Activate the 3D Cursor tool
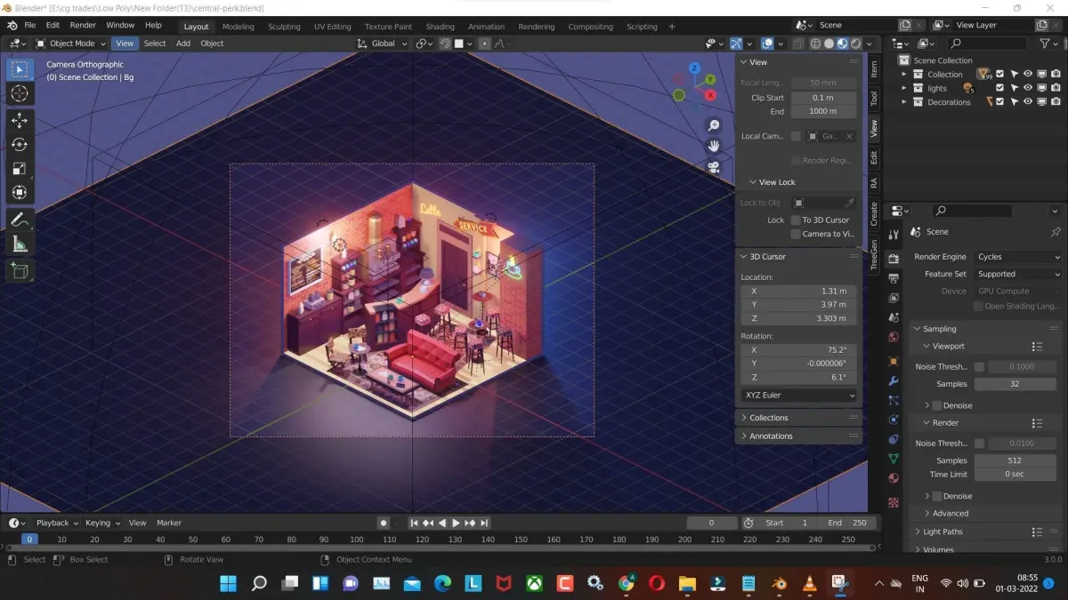Screen dimensions: 1068x600 coord(20,93)
